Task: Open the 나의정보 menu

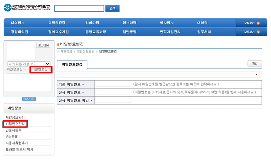Action: (18, 23)
